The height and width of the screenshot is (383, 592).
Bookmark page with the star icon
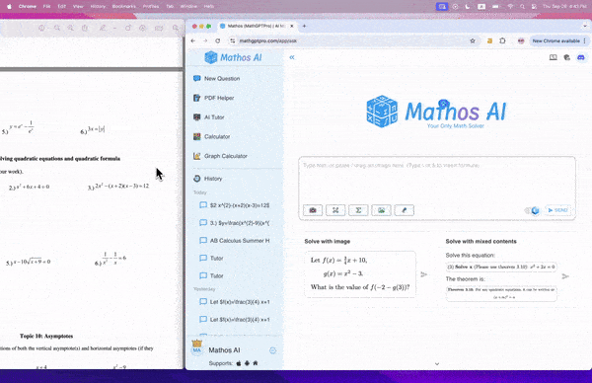pyautogui.click(x=473, y=40)
